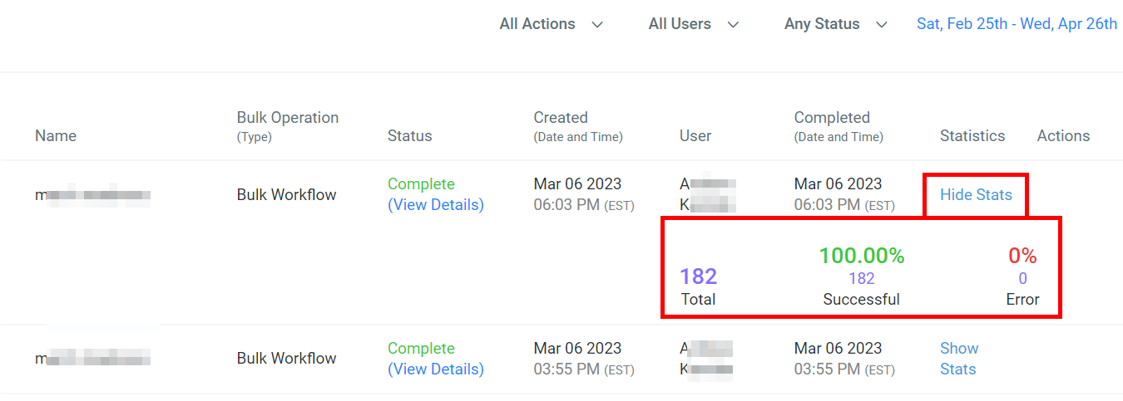The width and height of the screenshot is (1123, 401).
Task: Select the first row's Bulk Workflow type
Action: pyautogui.click(x=286, y=195)
